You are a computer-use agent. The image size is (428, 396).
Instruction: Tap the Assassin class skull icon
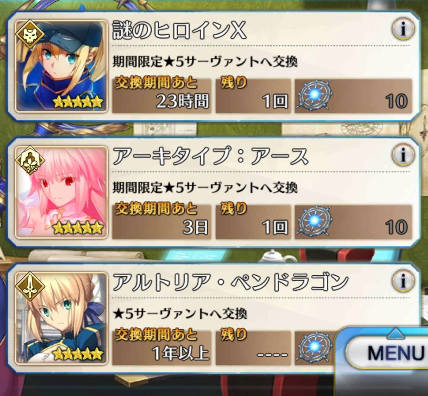[30, 34]
